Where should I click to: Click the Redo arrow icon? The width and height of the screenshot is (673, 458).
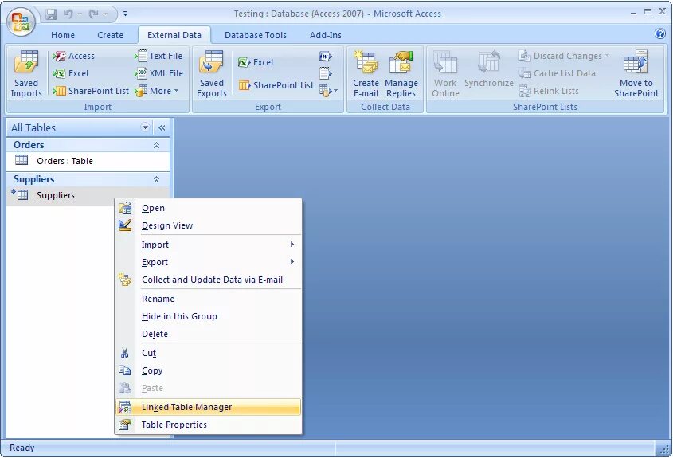93,14
